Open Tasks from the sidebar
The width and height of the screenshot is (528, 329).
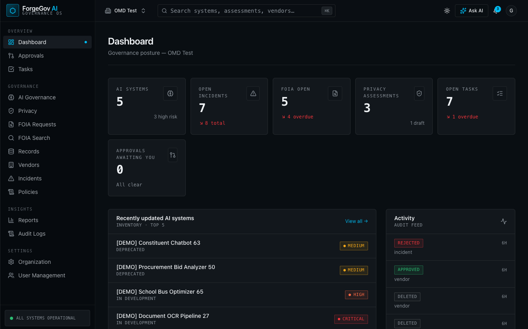click(47, 69)
